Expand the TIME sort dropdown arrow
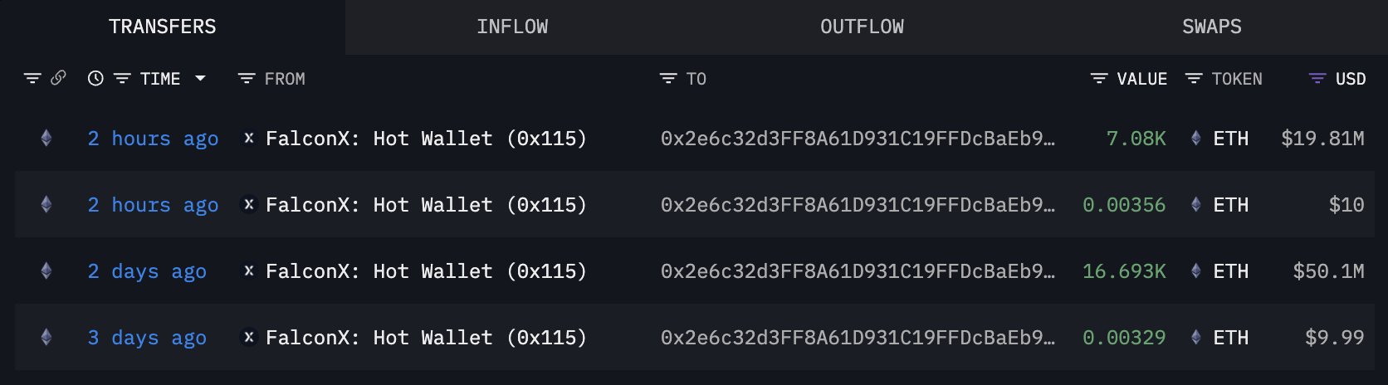The height and width of the screenshot is (385, 1388). pos(200,78)
